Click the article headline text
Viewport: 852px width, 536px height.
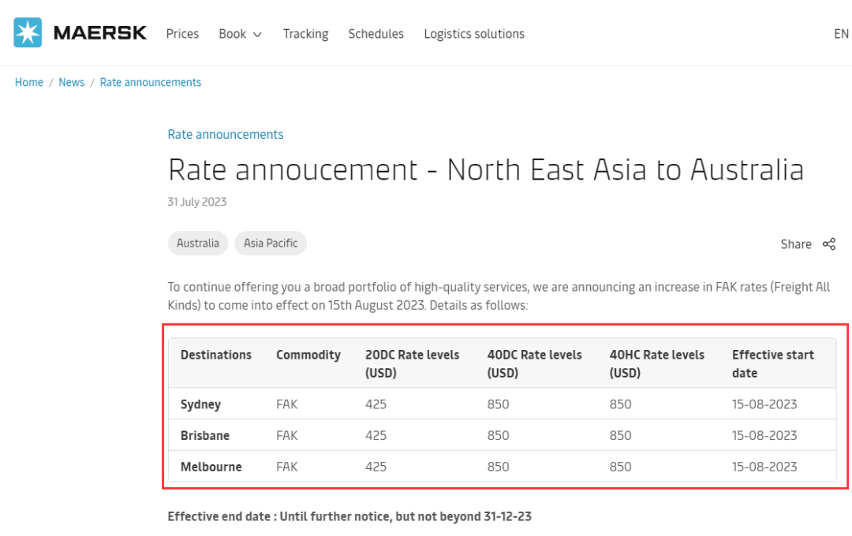pos(486,169)
